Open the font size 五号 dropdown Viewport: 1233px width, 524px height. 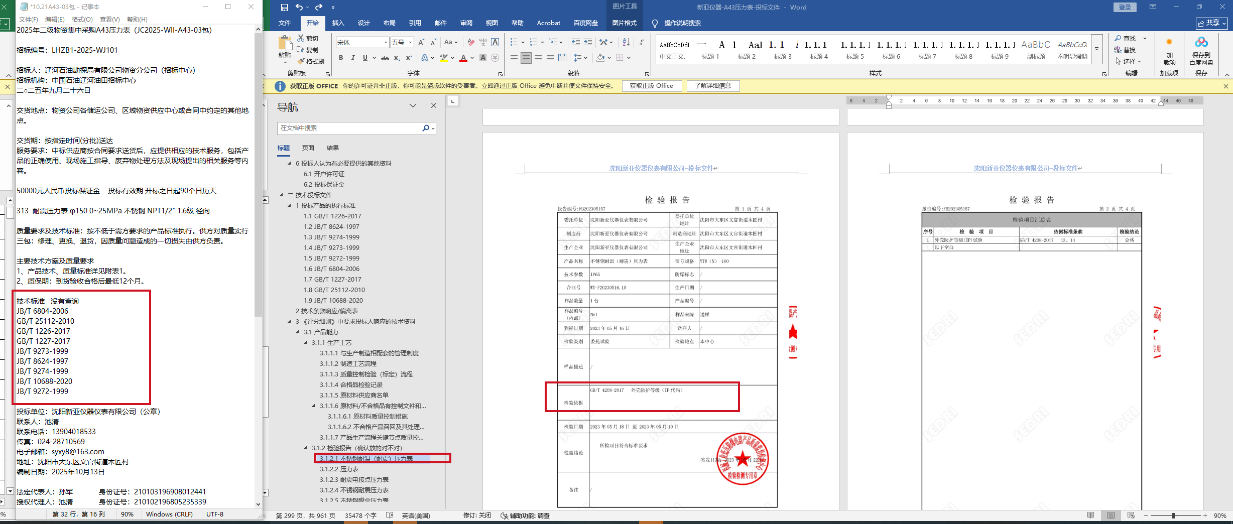pyautogui.click(x=411, y=42)
